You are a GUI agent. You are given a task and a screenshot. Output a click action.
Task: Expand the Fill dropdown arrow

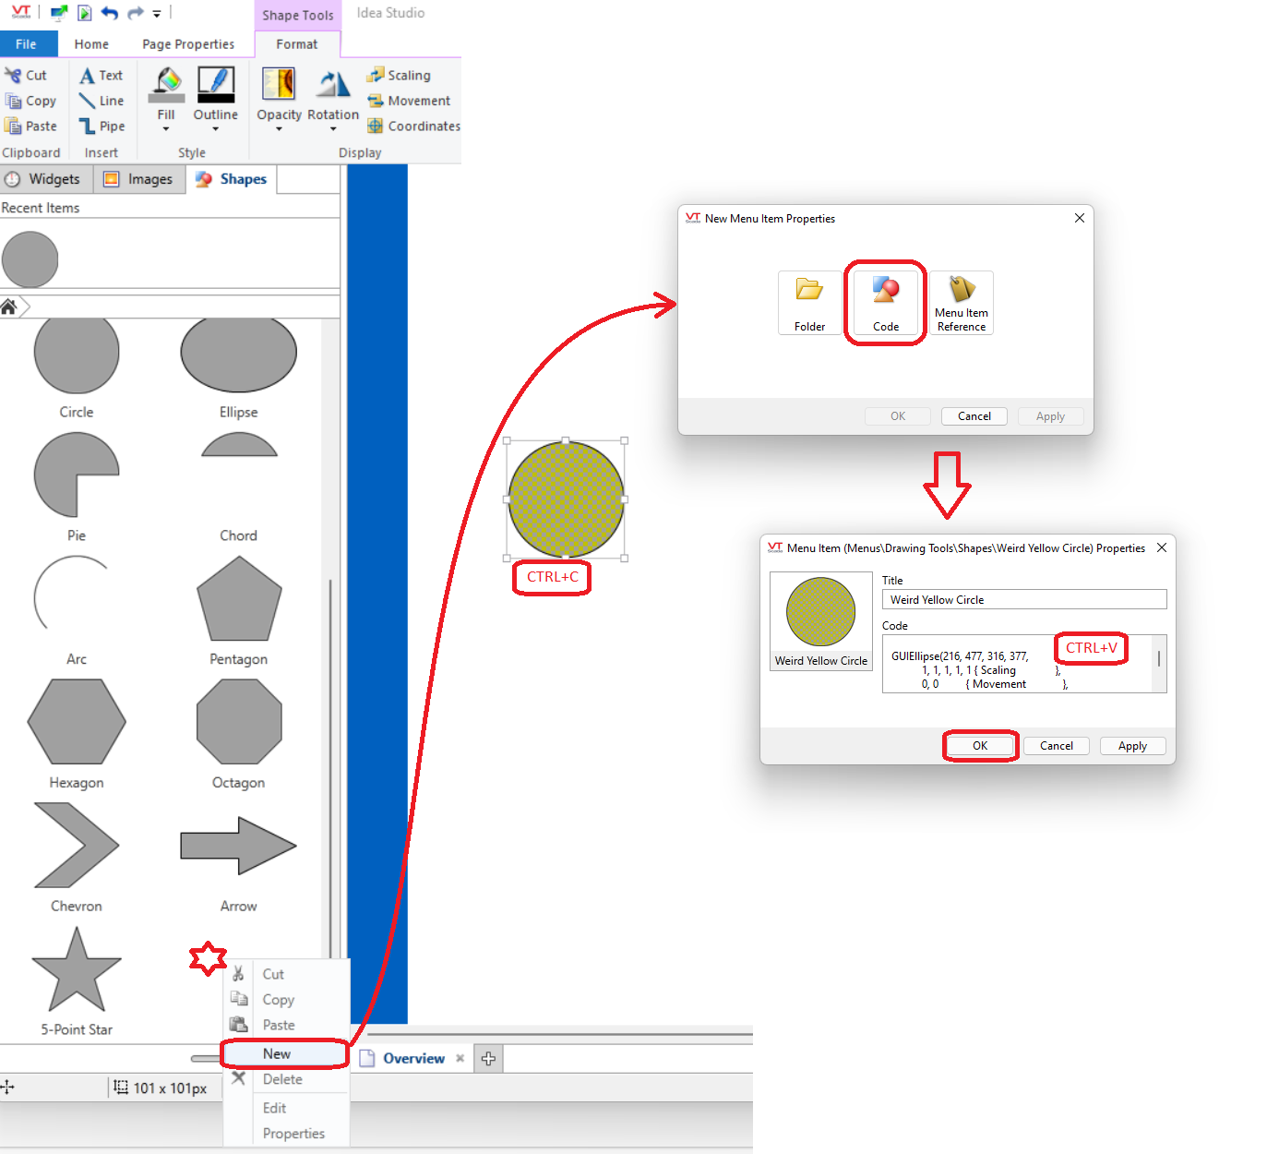(x=166, y=129)
